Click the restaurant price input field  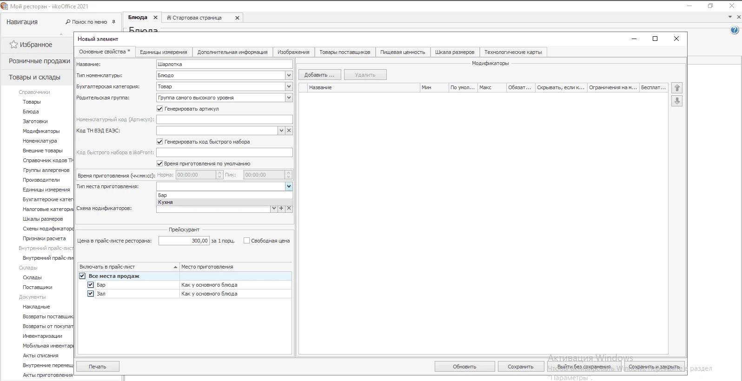[184, 241]
